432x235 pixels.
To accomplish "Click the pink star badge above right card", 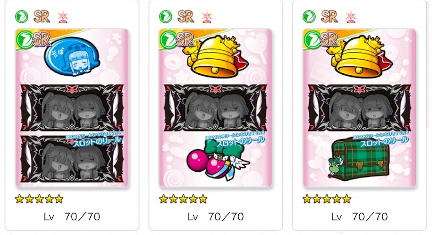I will click(351, 17).
